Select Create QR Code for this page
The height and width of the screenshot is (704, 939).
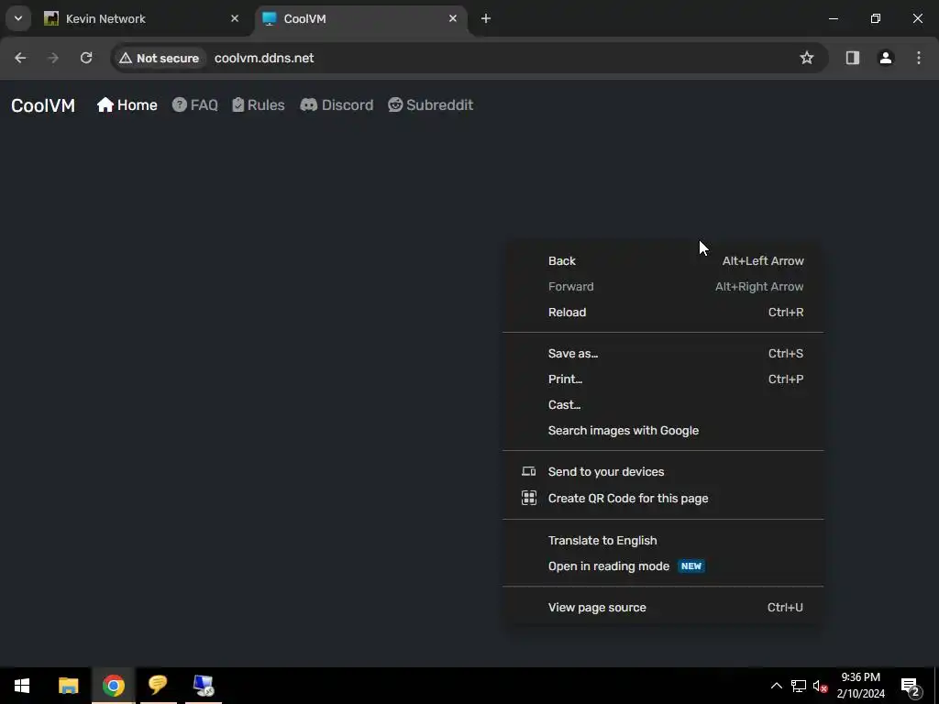point(663,498)
